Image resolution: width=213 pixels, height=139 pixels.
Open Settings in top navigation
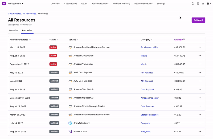pyautogui.click(x=161, y=3)
